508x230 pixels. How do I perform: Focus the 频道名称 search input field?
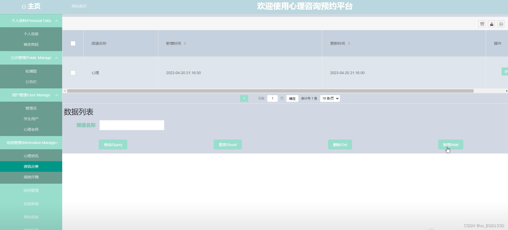(x=132, y=125)
